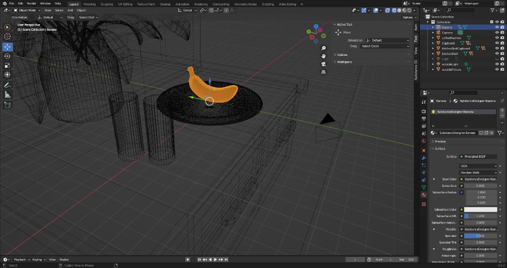
Task: Pick the Annotate pencil tool
Action: coord(7,85)
